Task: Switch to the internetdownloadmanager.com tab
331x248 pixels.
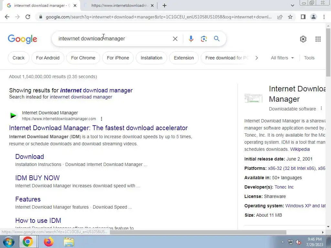Action: (119, 5)
